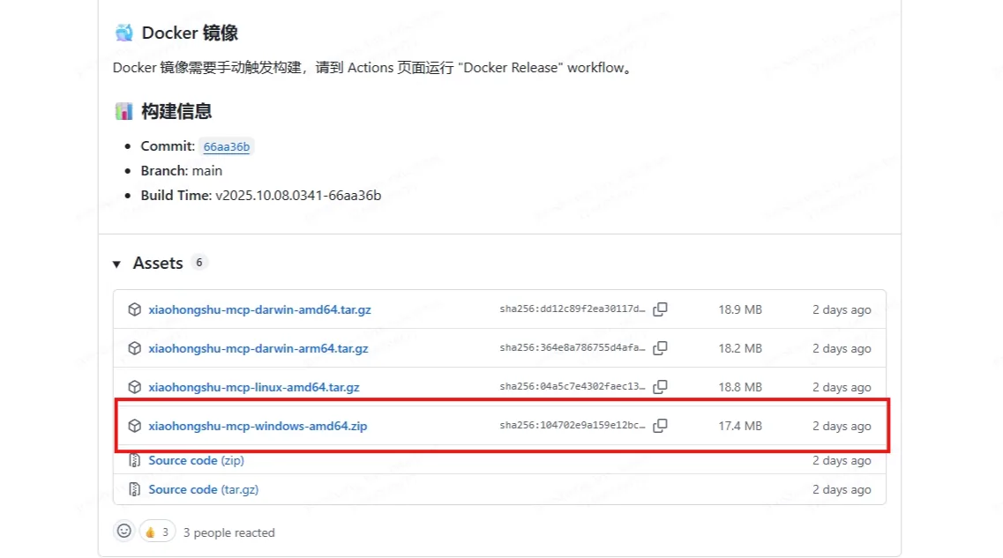This screenshot has width=1003, height=558.
Task: Copy sha256 of windows-amd64 asset
Action: point(660,426)
